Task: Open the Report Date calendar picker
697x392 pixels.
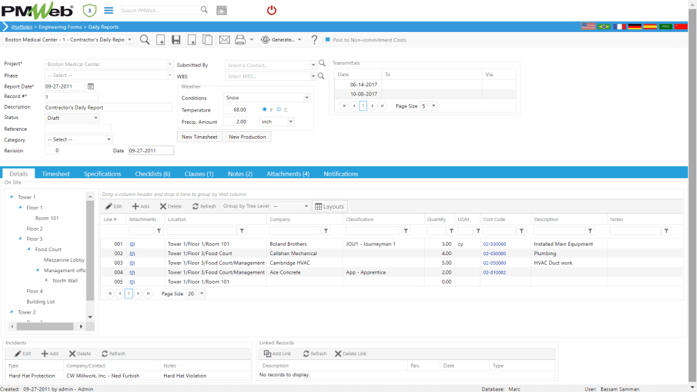Action: tap(91, 86)
